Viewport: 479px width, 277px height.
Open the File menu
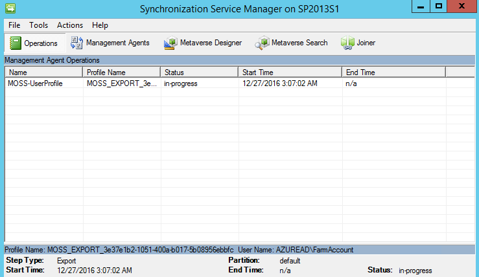click(14, 25)
